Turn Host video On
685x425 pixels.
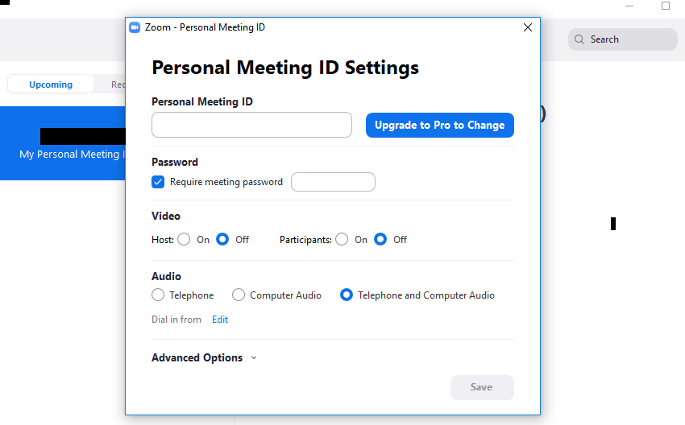(185, 239)
